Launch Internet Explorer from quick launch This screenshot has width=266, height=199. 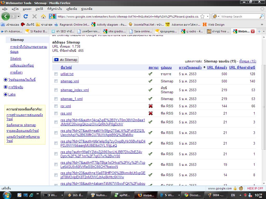[31, 195]
